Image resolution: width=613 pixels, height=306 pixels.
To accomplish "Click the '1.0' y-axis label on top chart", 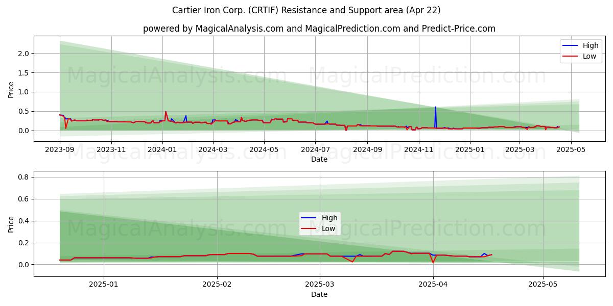I will 24,92.
